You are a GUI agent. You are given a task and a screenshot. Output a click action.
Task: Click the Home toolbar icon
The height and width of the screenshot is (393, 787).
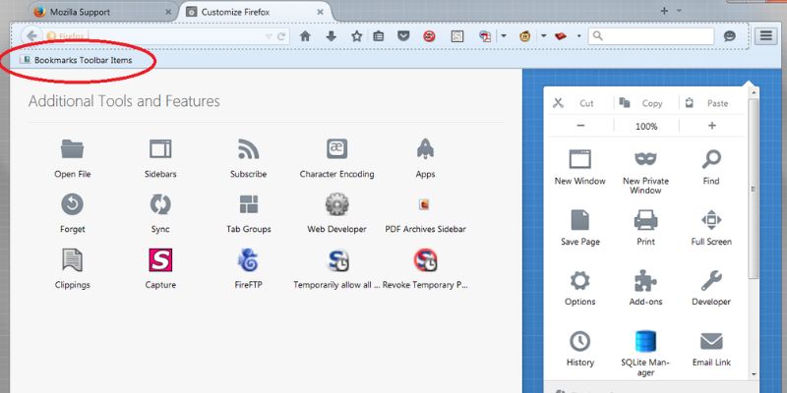point(305,36)
